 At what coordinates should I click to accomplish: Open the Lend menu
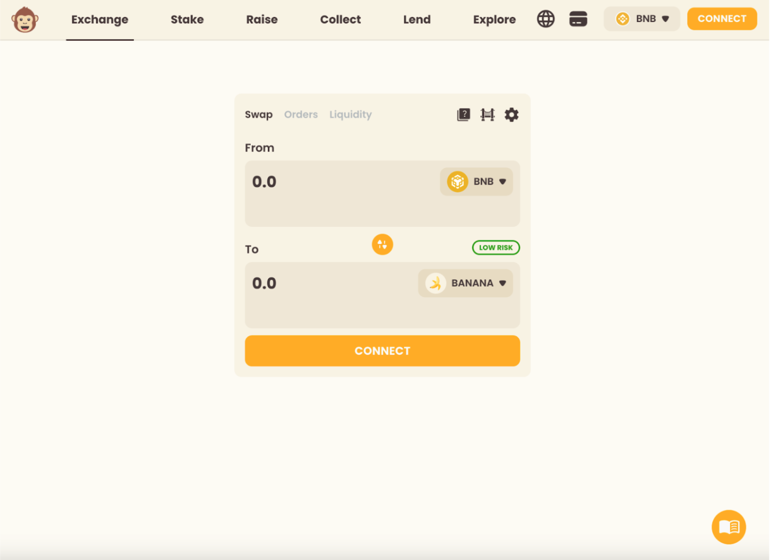(417, 20)
